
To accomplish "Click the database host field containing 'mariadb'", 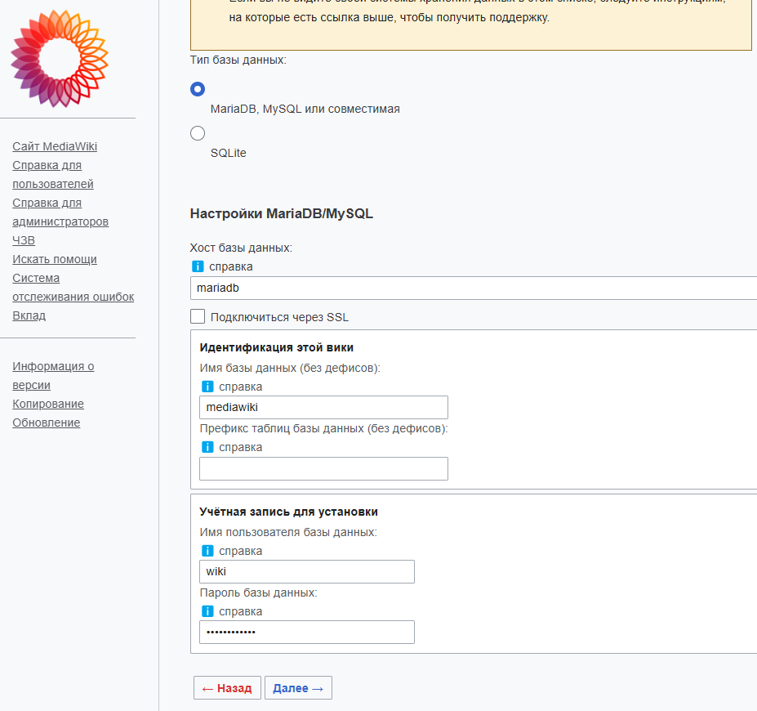I will coord(474,288).
